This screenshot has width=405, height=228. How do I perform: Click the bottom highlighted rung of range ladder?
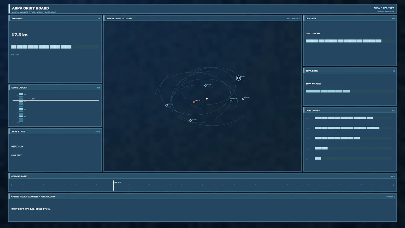(x=21, y=117)
